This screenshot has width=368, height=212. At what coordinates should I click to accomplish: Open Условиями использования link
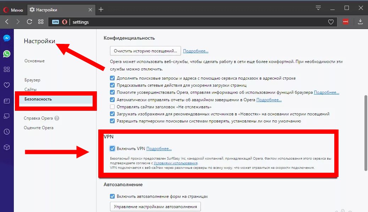pos(176,163)
